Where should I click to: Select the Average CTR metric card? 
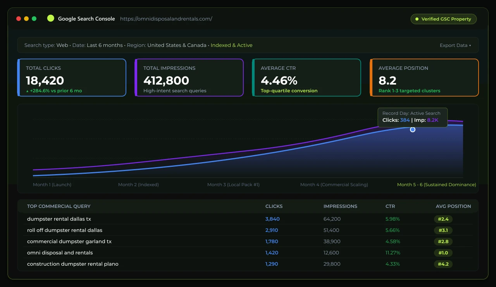[x=307, y=78]
